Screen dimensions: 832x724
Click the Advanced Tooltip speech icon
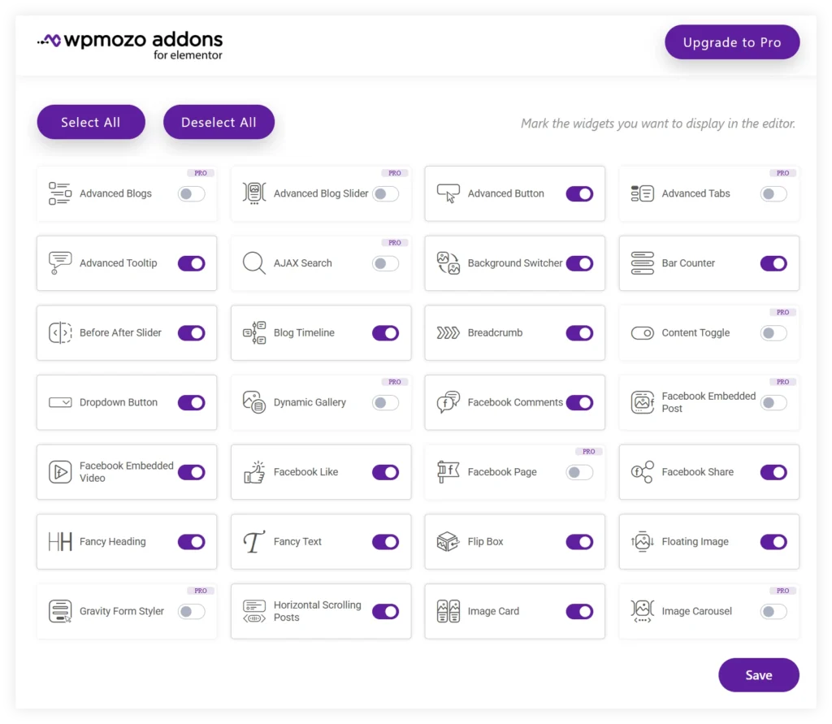tap(60, 263)
